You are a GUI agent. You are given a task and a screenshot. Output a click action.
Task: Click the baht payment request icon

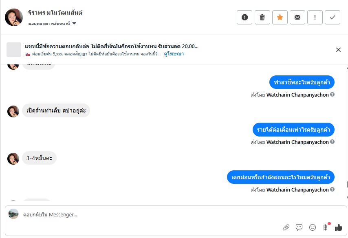(326, 227)
